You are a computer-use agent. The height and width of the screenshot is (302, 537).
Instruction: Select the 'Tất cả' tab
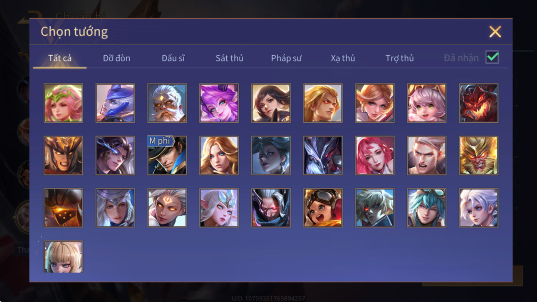[x=60, y=58]
